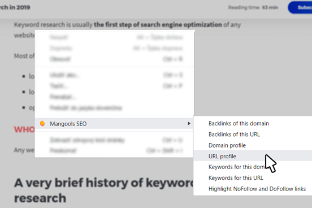Click the blurred Ctrl + U menu entry

click(115, 140)
